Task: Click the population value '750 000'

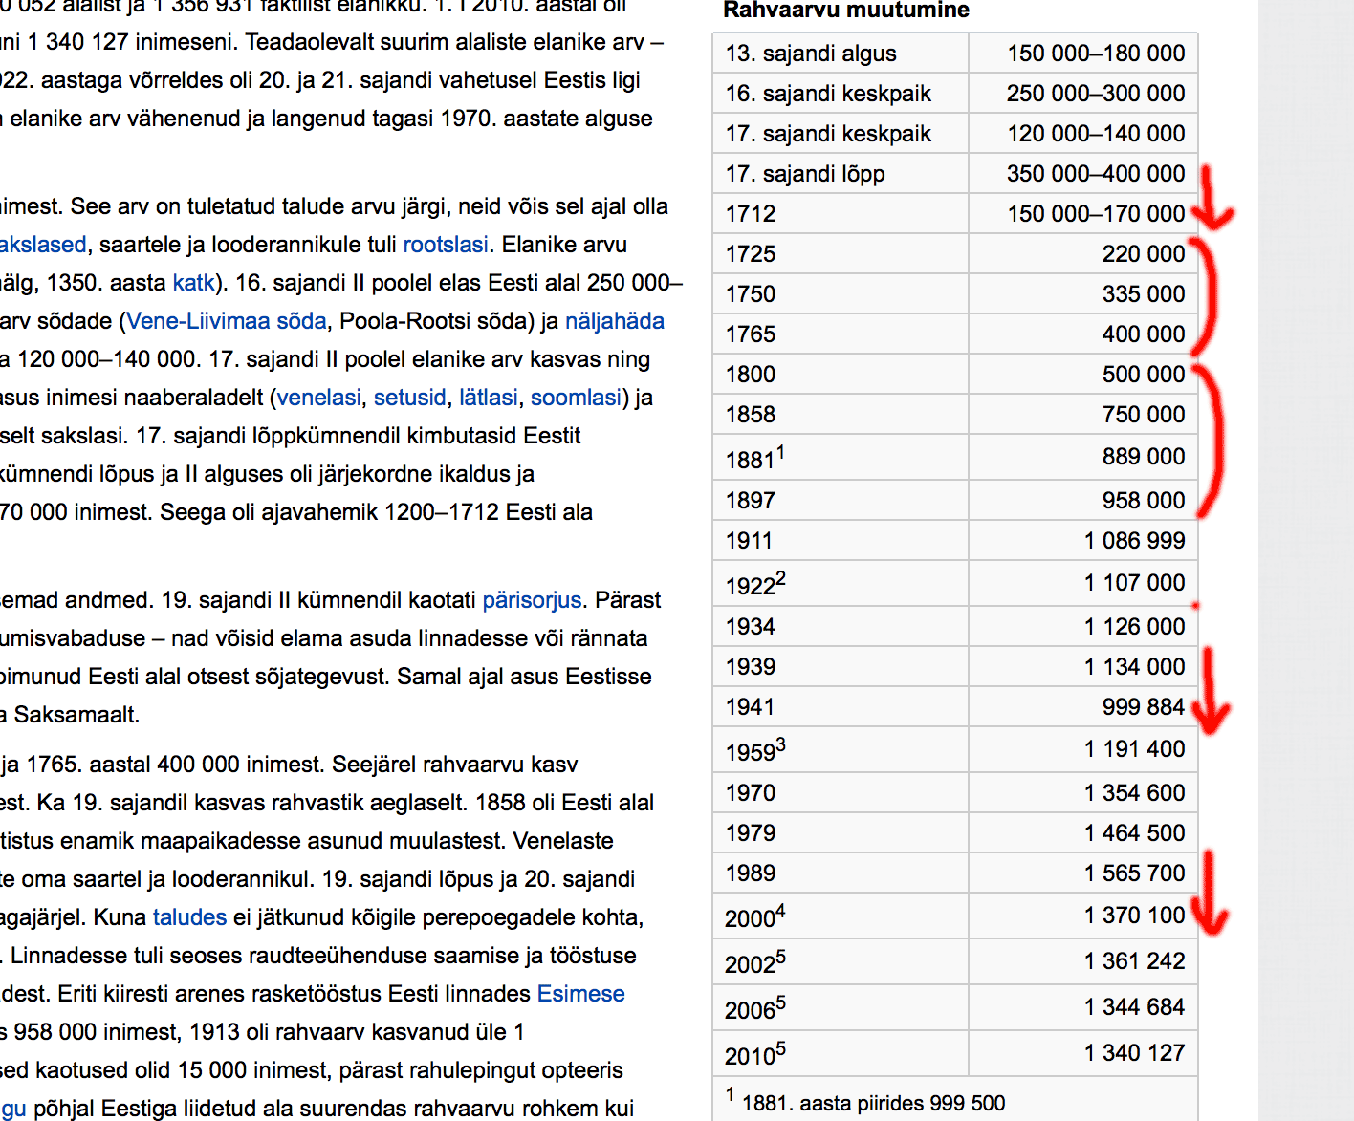Action: tap(1144, 415)
